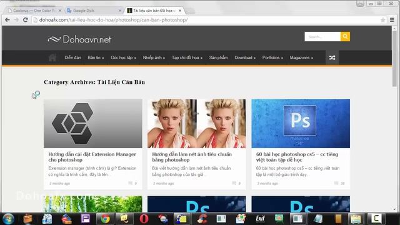Screen dimensions: 400x225
Task: Click '2 months ago' under Extension Manager post
Action: click(59, 183)
